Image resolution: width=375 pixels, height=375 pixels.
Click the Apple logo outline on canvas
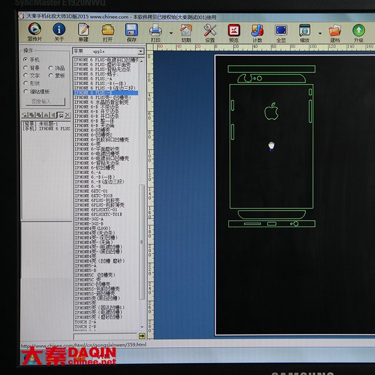coord(272,111)
